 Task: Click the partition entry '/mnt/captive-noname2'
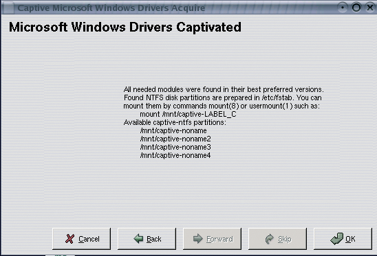coord(175,139)
